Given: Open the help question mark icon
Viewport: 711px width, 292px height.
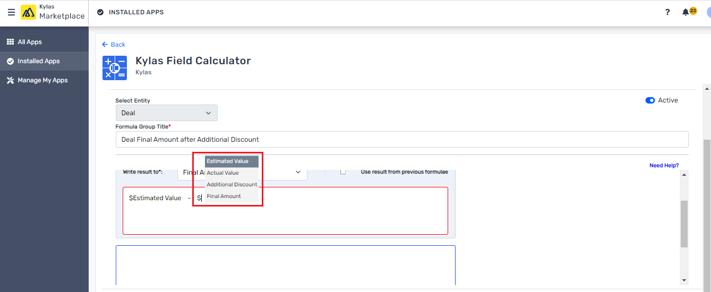Looking at the screenshot, I should [x=667, y=12].
